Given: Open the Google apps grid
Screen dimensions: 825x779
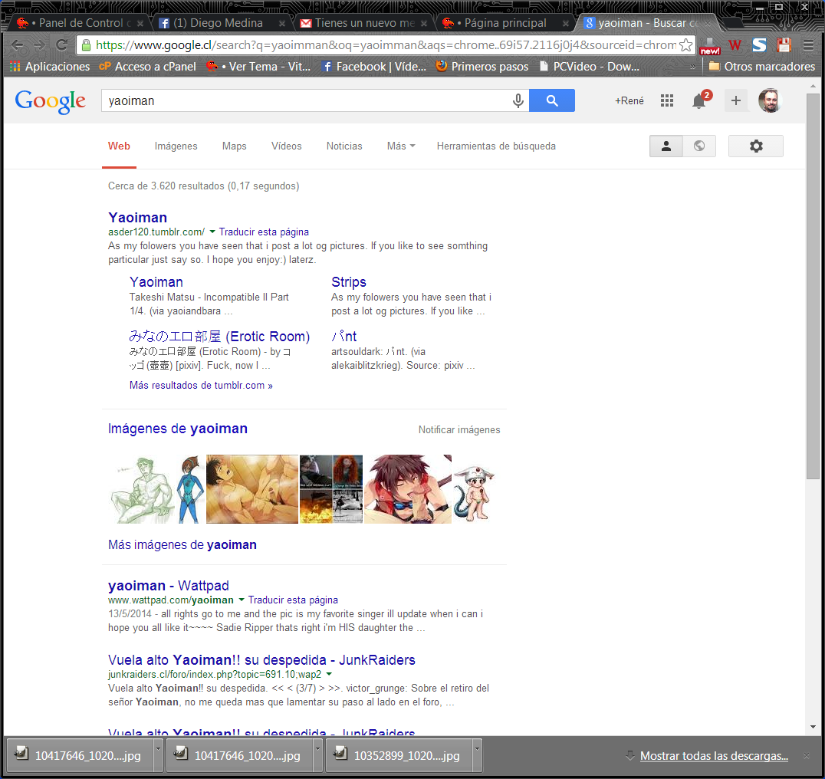Looking at the screenshot, I should click(x=667, y=100).
